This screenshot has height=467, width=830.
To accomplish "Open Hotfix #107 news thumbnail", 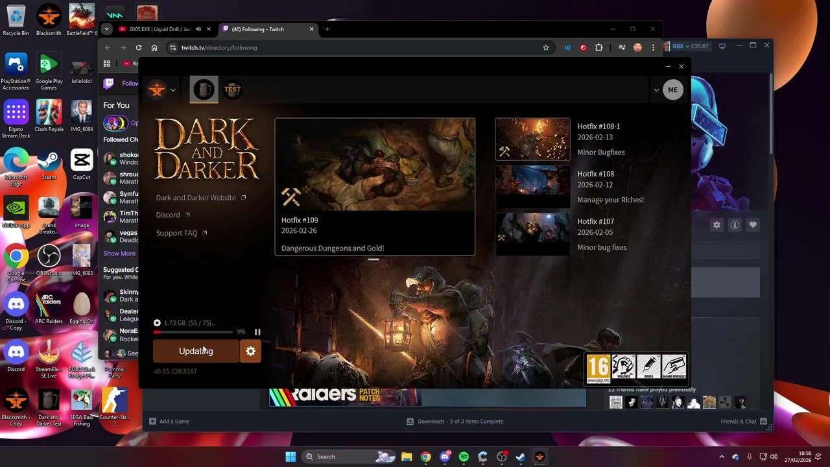I will (532, 234).
